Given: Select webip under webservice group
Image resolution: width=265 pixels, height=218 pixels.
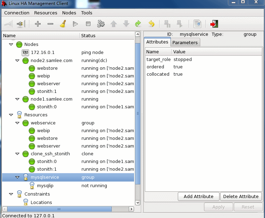Looking at the screenshot, I should (x=68, y=131).
